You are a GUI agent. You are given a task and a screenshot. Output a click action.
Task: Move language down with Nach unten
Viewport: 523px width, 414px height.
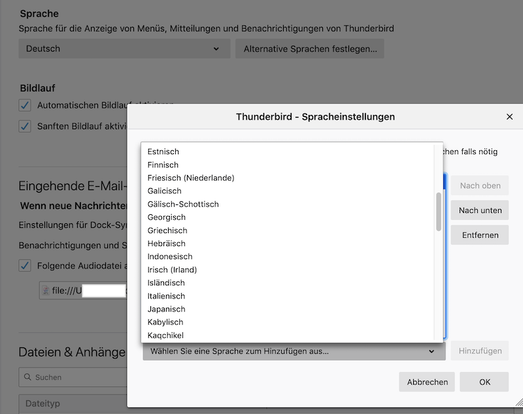480,210
